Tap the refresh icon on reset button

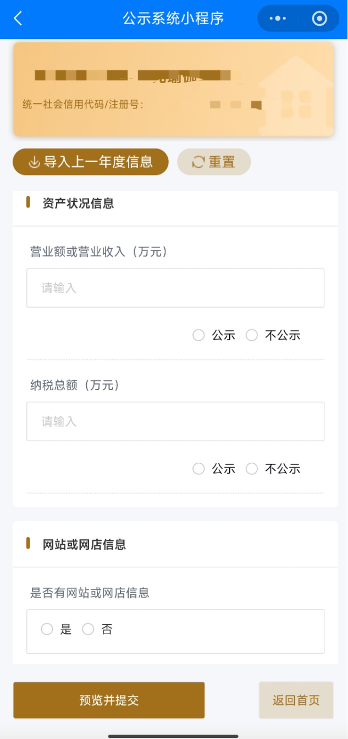[x=198, y=162]
